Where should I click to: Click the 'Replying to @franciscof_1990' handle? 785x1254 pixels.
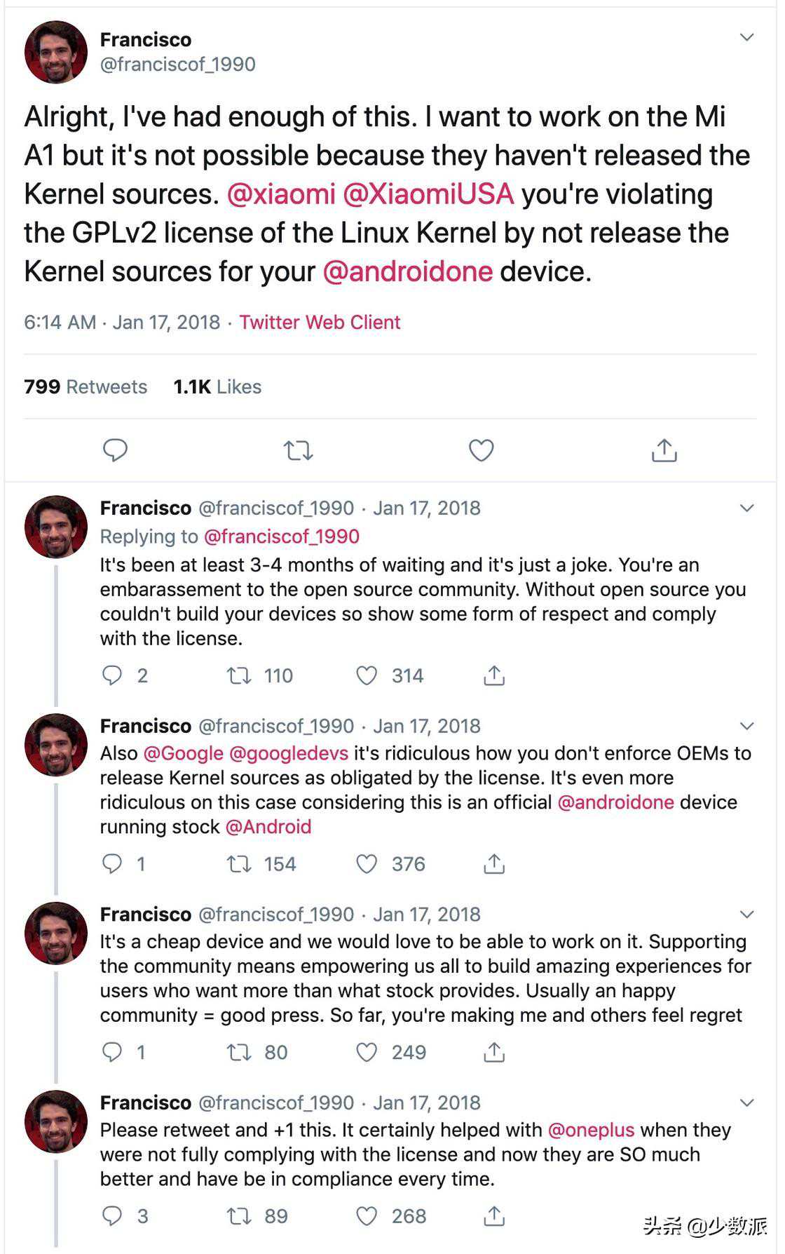point(281,537)
